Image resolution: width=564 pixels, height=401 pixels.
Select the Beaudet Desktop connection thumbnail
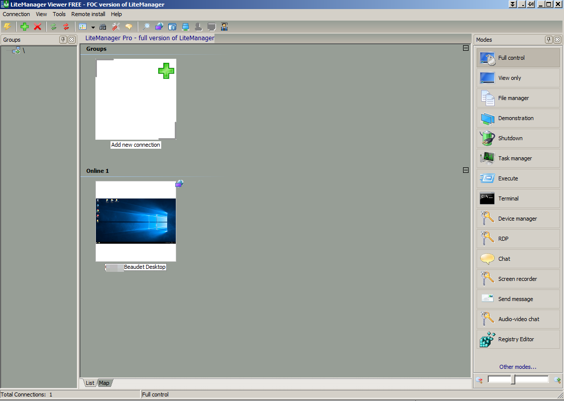(136, 221)
